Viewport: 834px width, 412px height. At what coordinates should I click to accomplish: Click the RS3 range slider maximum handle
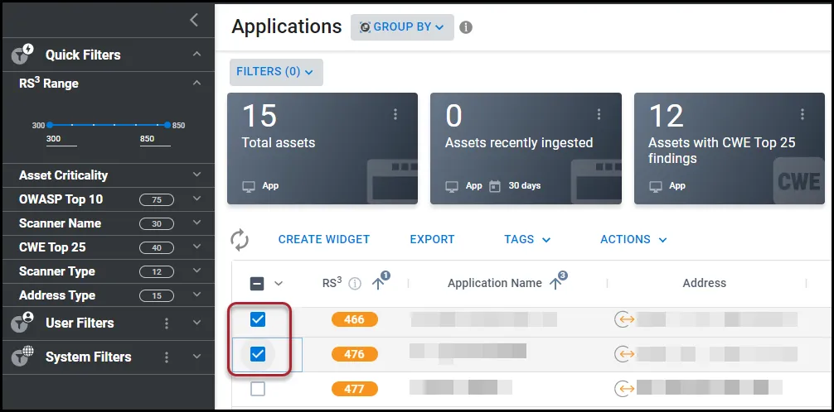click(167, 125)
